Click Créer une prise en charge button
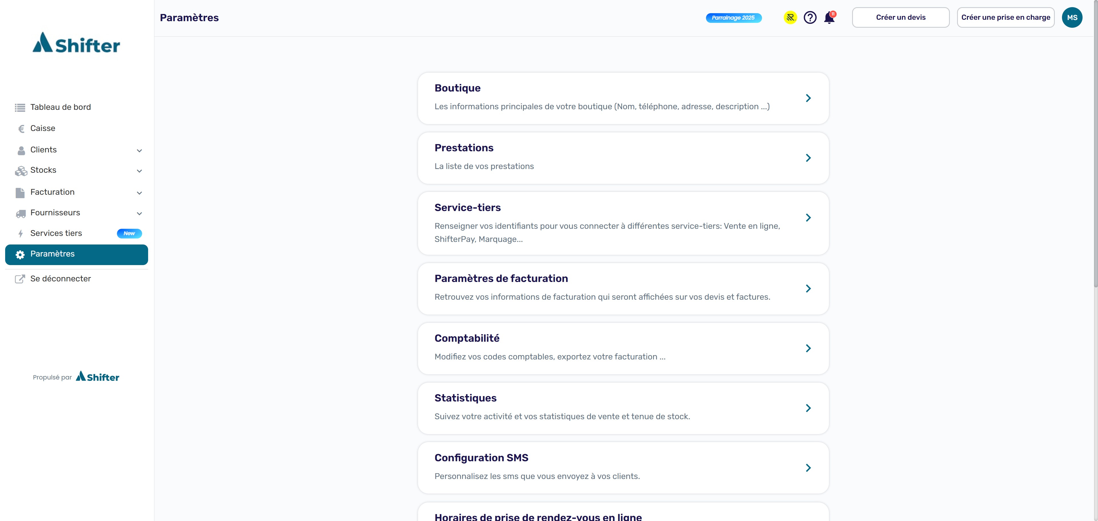This screenshot has height=521, width=1098. point(1005,17)
